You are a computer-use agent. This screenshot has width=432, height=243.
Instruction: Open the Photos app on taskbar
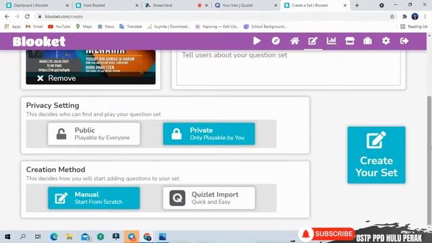163,237
